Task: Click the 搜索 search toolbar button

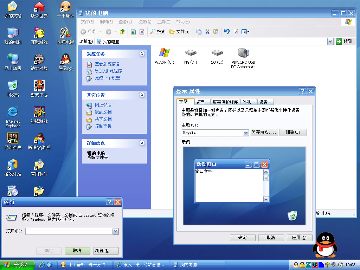Action: pyautogui.click(x=157, y=32)
